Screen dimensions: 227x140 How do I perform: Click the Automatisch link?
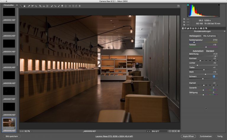pyautogui.click(x=198, y=51)
